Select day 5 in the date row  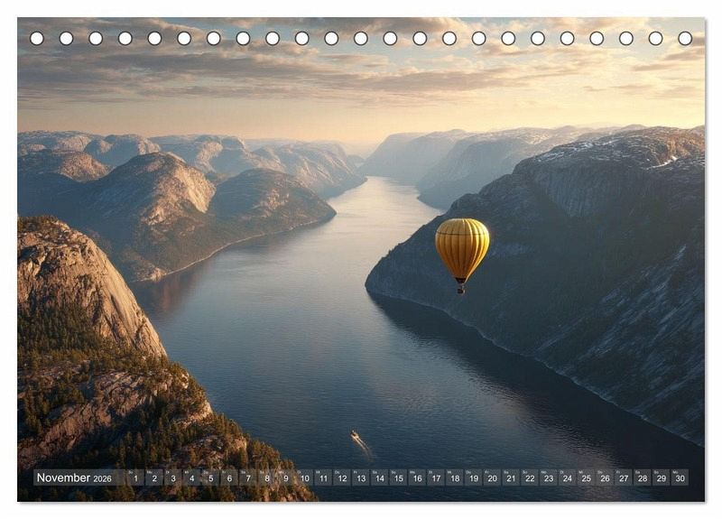[210, 478]
